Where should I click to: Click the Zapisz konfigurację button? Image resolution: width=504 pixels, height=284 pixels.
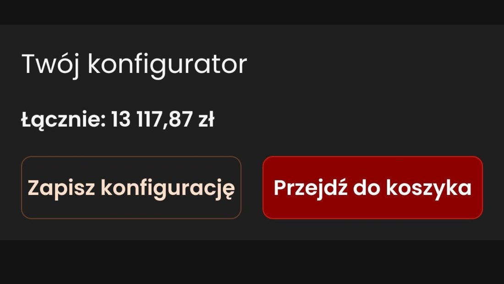coord(131,187)
